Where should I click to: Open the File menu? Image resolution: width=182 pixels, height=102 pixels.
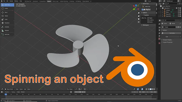(4, 1)
